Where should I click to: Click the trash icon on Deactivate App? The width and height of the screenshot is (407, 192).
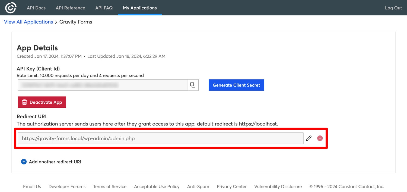[x=24, y=102]
